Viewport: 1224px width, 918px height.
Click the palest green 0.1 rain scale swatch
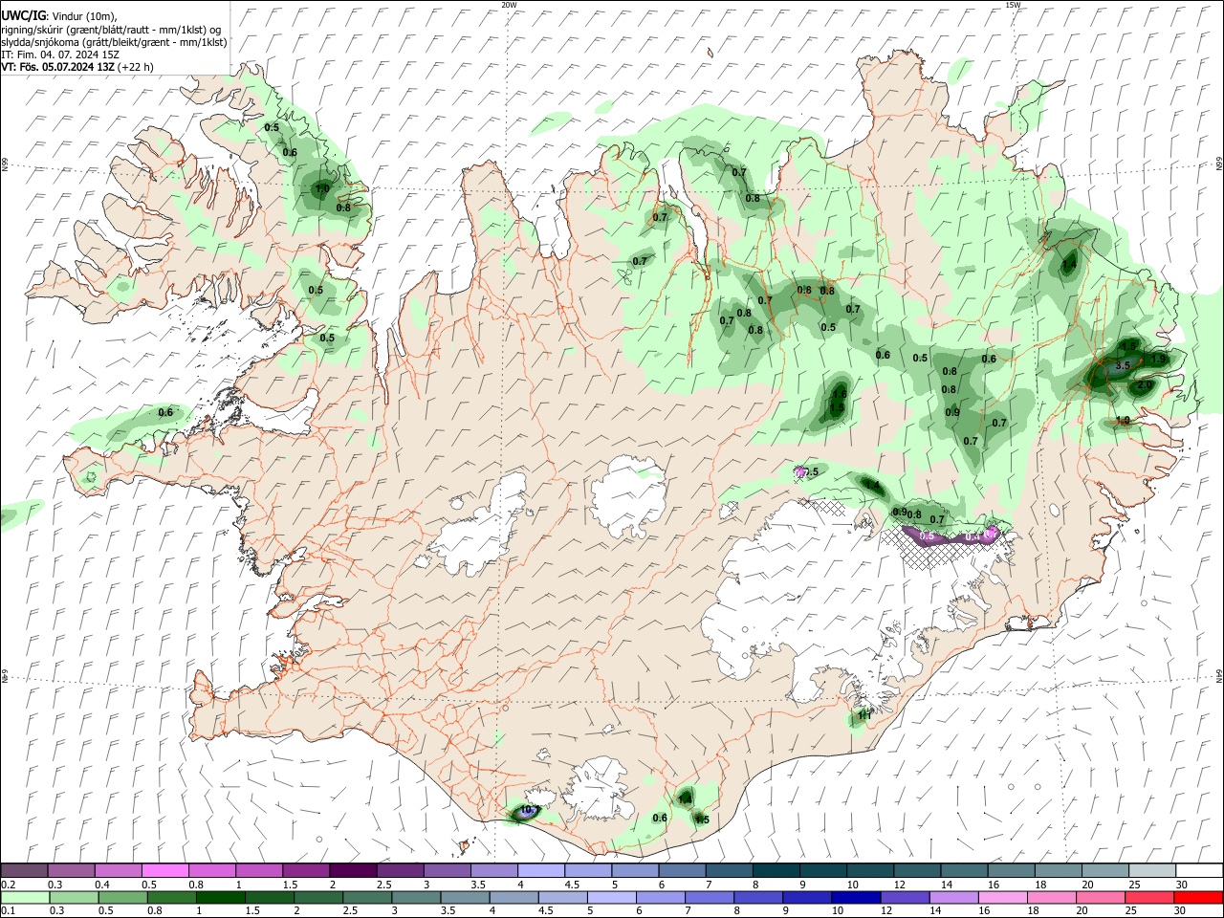[x=24, y=897]
